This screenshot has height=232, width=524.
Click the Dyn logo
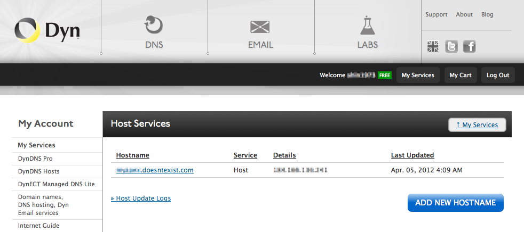click(47, 30)
